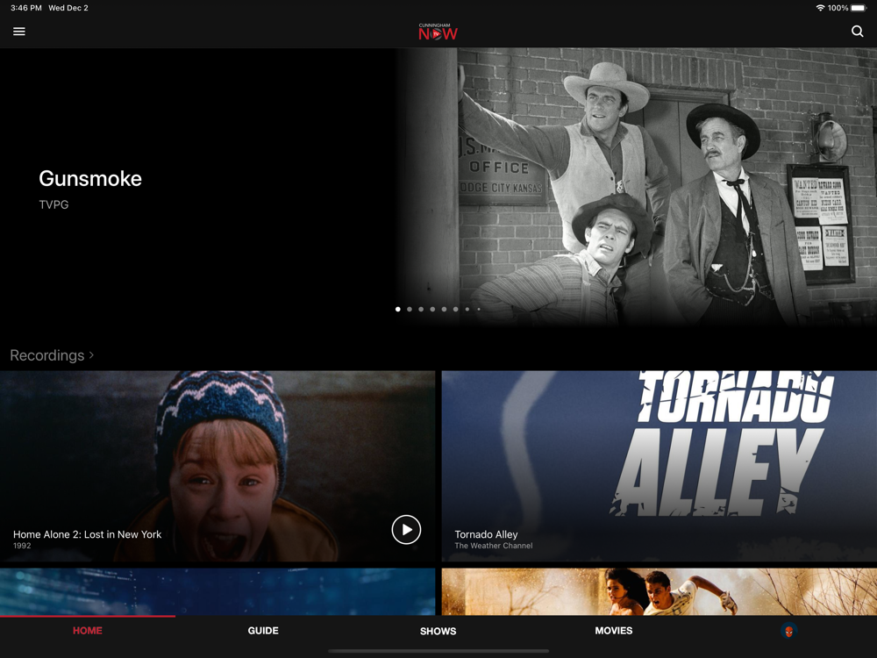Select the second carousel page dot
Screen dimensions: 877x658
[410, 309]
